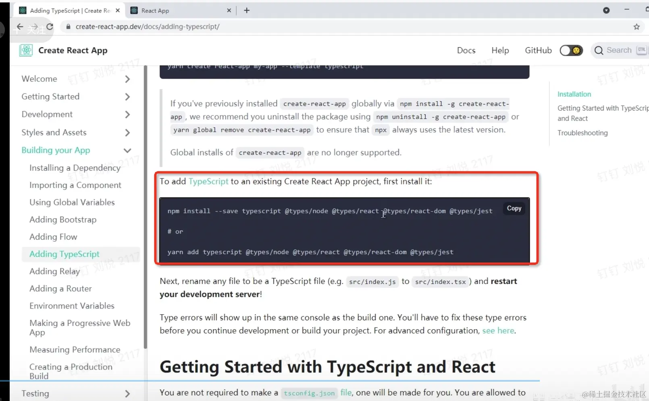The image size is (649, 401).
Task: Expand the Development sidebar section
Action: (127, 115)
